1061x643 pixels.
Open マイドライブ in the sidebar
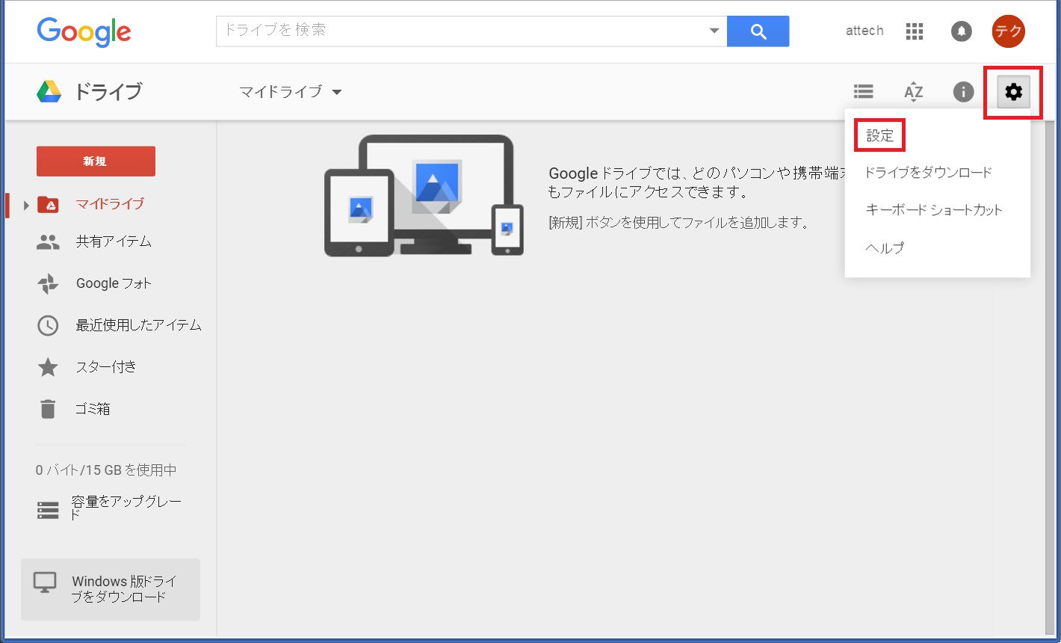(110, 204)
